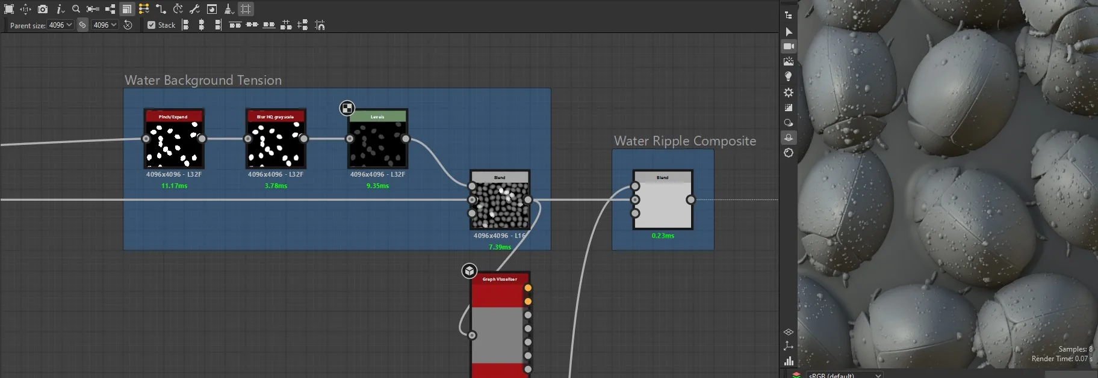The image size is (1098, 378).
Task: Toggle the highlighted grid snapping button
Action: (x=246, y=9)
